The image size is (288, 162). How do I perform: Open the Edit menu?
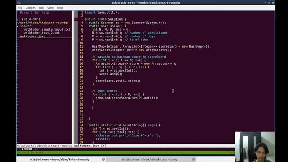click(x=41, y=8)
